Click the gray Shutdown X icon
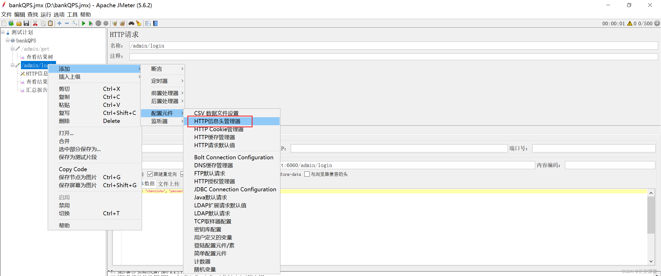Screen dimensions: 661x276 pyautogui.click(x=106, y=23)
